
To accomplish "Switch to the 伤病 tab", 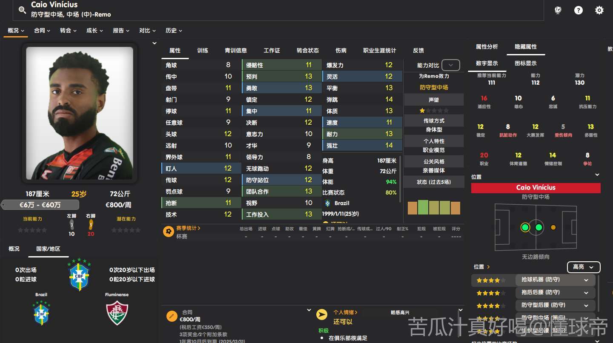I will [x=341, y=50].
